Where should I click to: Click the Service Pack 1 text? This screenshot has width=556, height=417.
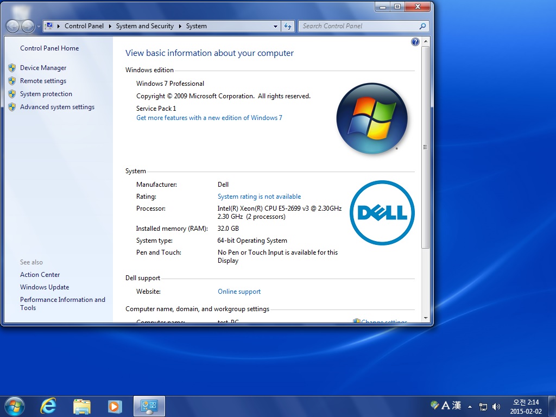coord(156,109)
